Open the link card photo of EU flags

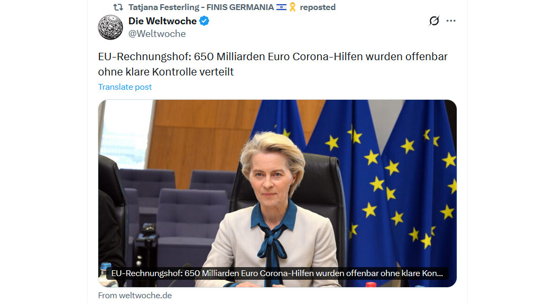pyautogui.click(x=277, y=193)
